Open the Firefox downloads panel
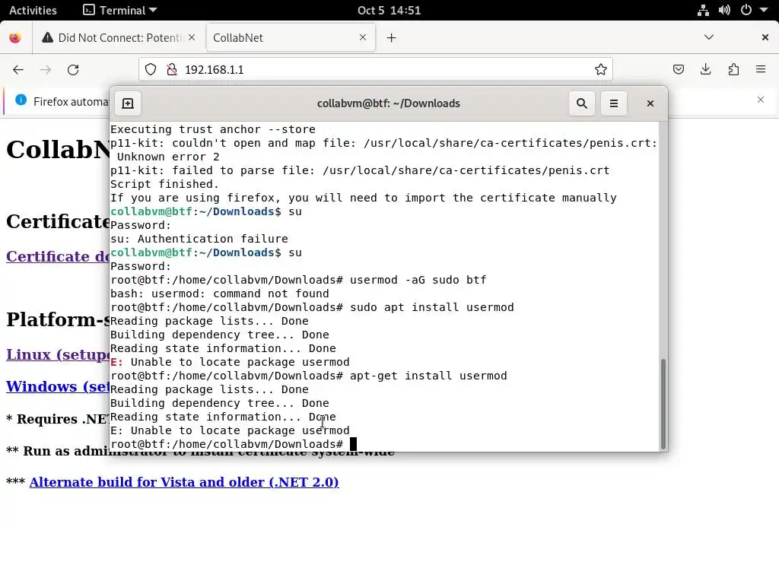Viewport: 779px width, 584px height. [x=705, y=69]
